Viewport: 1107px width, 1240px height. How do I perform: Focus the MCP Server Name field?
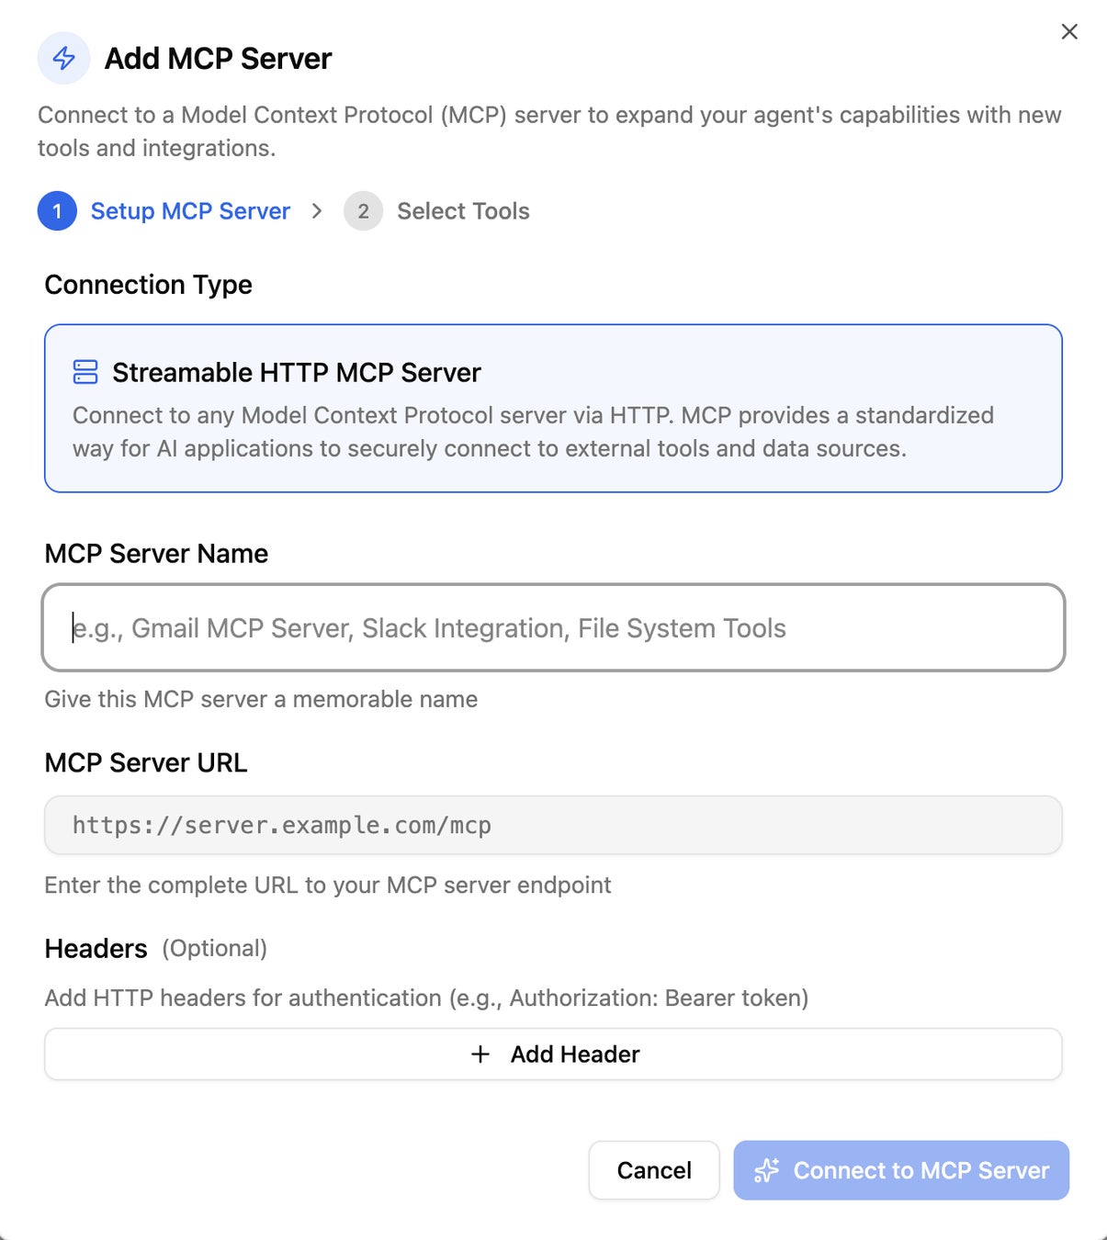(x=553, y=627)
